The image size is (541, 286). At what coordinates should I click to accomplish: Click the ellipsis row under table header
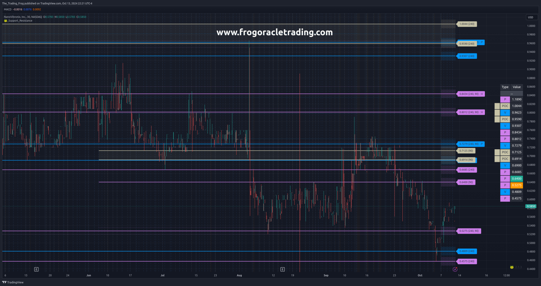(x=512, y=93)
